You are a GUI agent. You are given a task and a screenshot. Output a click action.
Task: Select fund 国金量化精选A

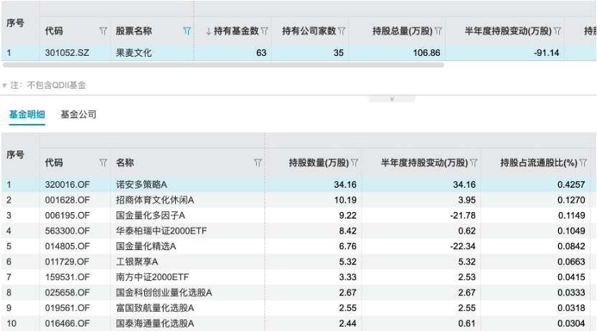tap(146, 246)
